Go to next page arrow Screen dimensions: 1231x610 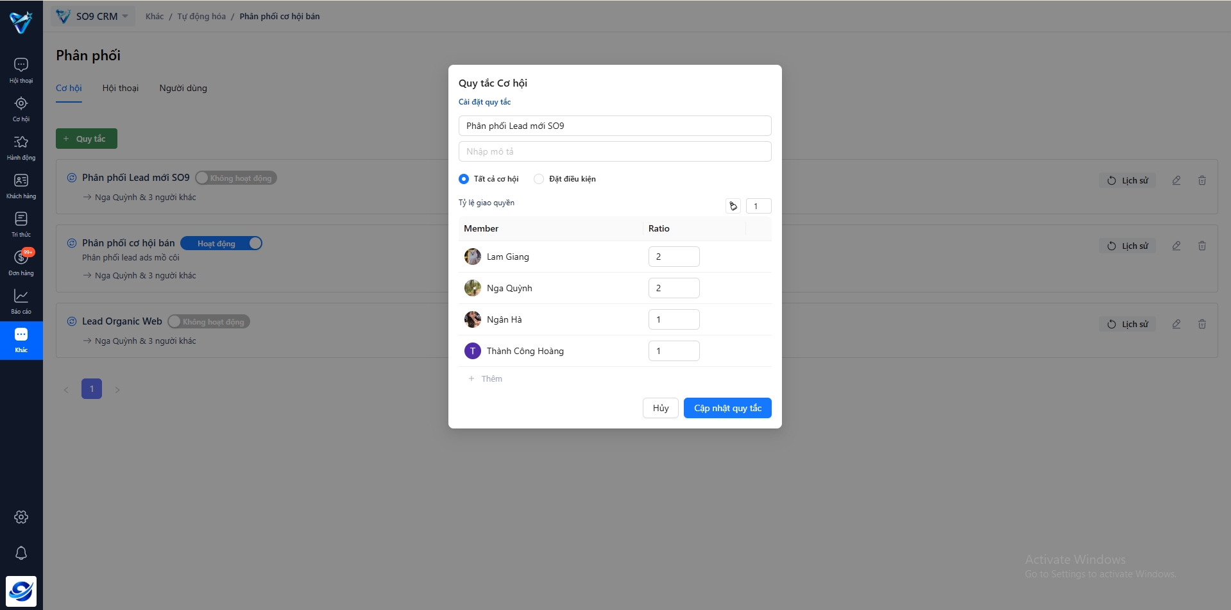pyautogui.click(x=117, y=389)
